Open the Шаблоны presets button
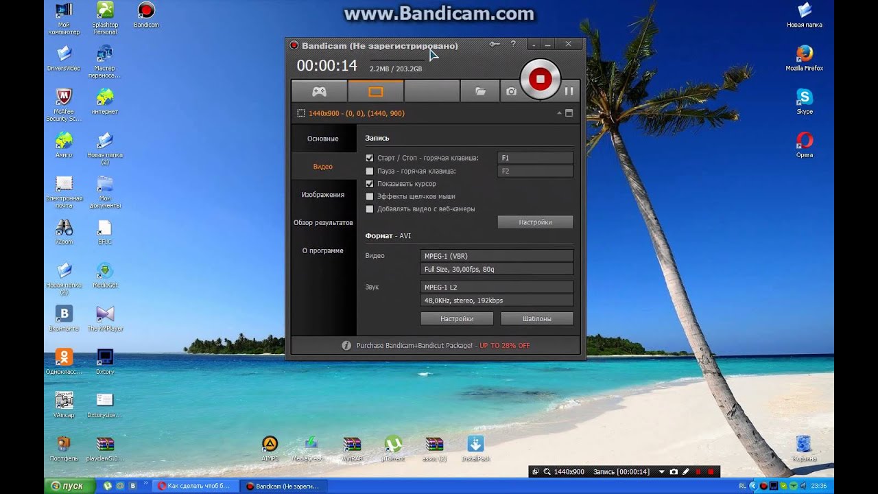 tap(536, 318)
